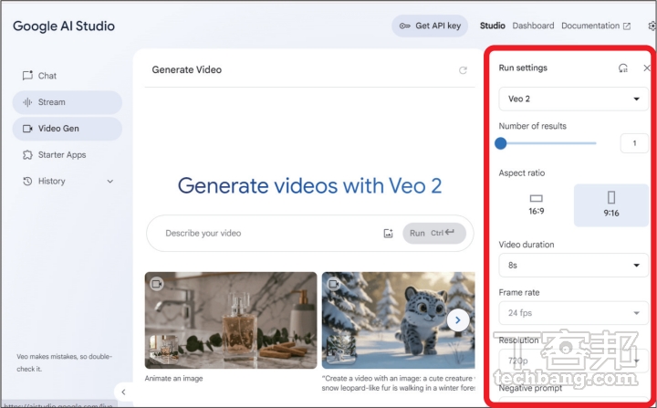
Task: Open the Veo 2 model dropdown
Action: [x=573, y=99]
